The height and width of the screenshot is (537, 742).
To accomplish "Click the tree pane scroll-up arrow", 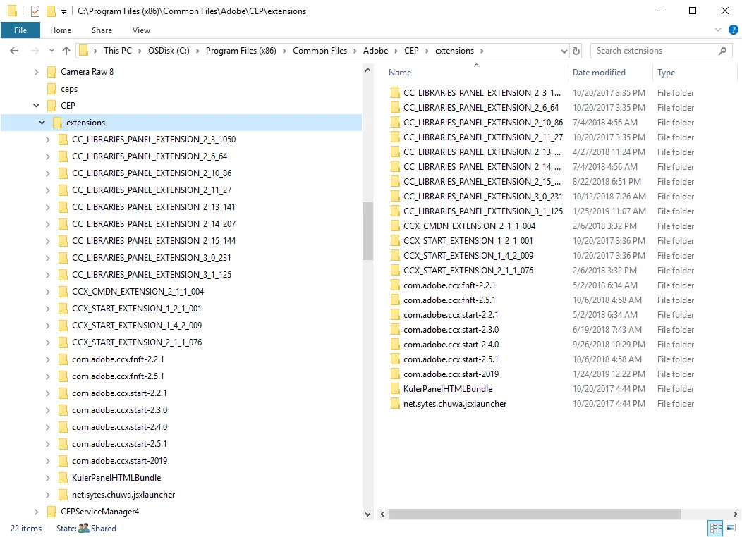I will (x=367, y=70).
